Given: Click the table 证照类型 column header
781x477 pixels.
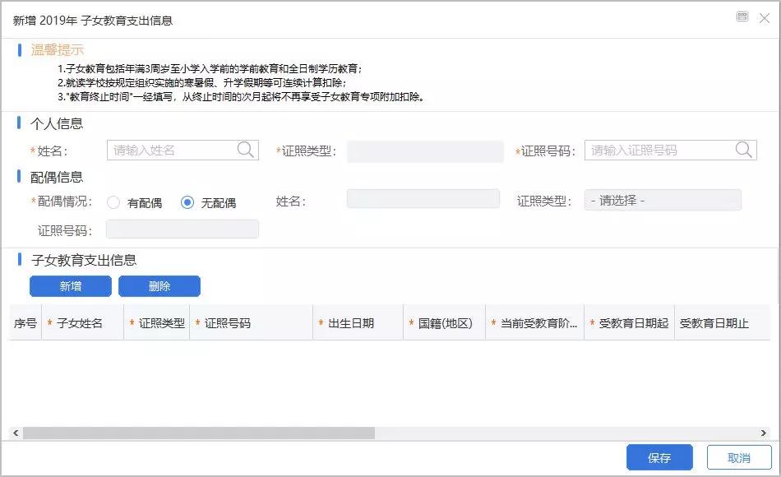Looking at the screenshot, I should point(157,323).
